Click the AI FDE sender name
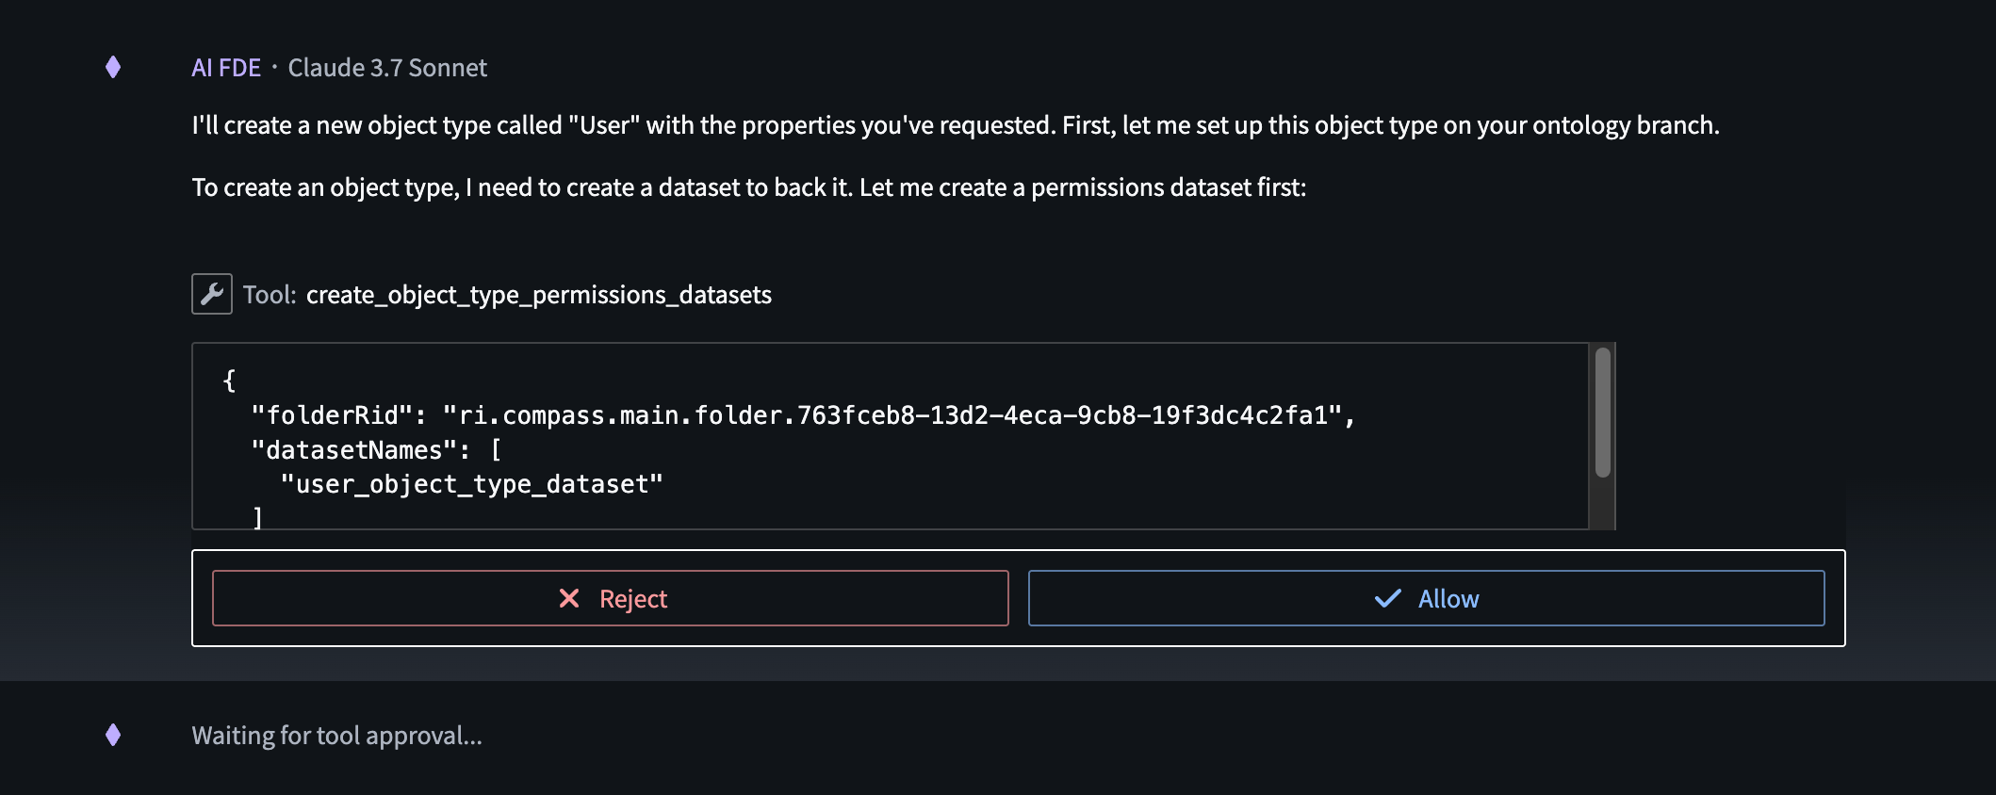 tap(225, 67)
